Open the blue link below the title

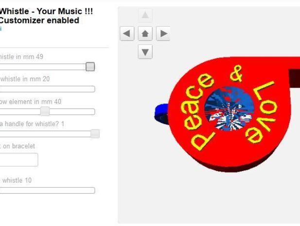[x=1, y=29]
